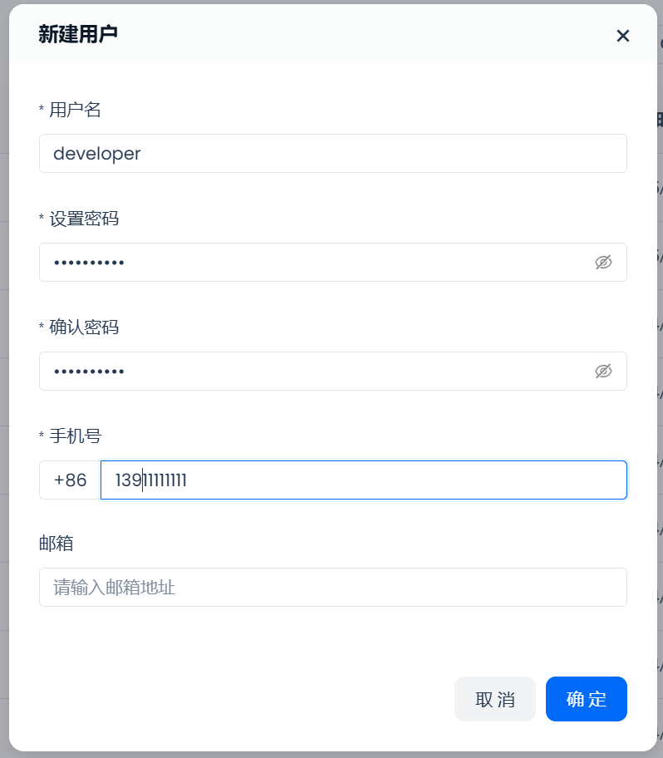Toggle visibility of 确认密码 field
Screen dimensions: 663x758
pyautogui.click(x=603, y=372)
